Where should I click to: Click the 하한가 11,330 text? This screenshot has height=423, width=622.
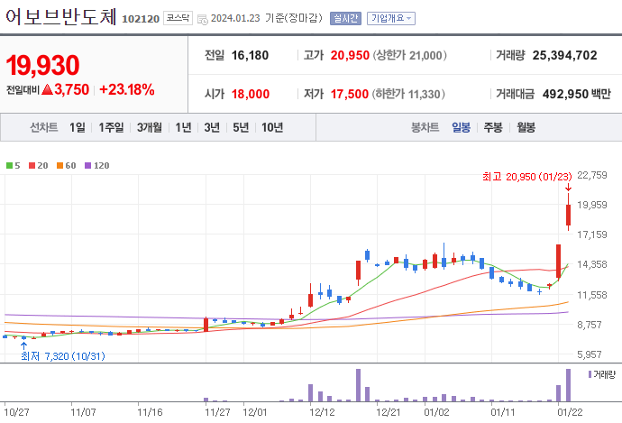point(408,94)
